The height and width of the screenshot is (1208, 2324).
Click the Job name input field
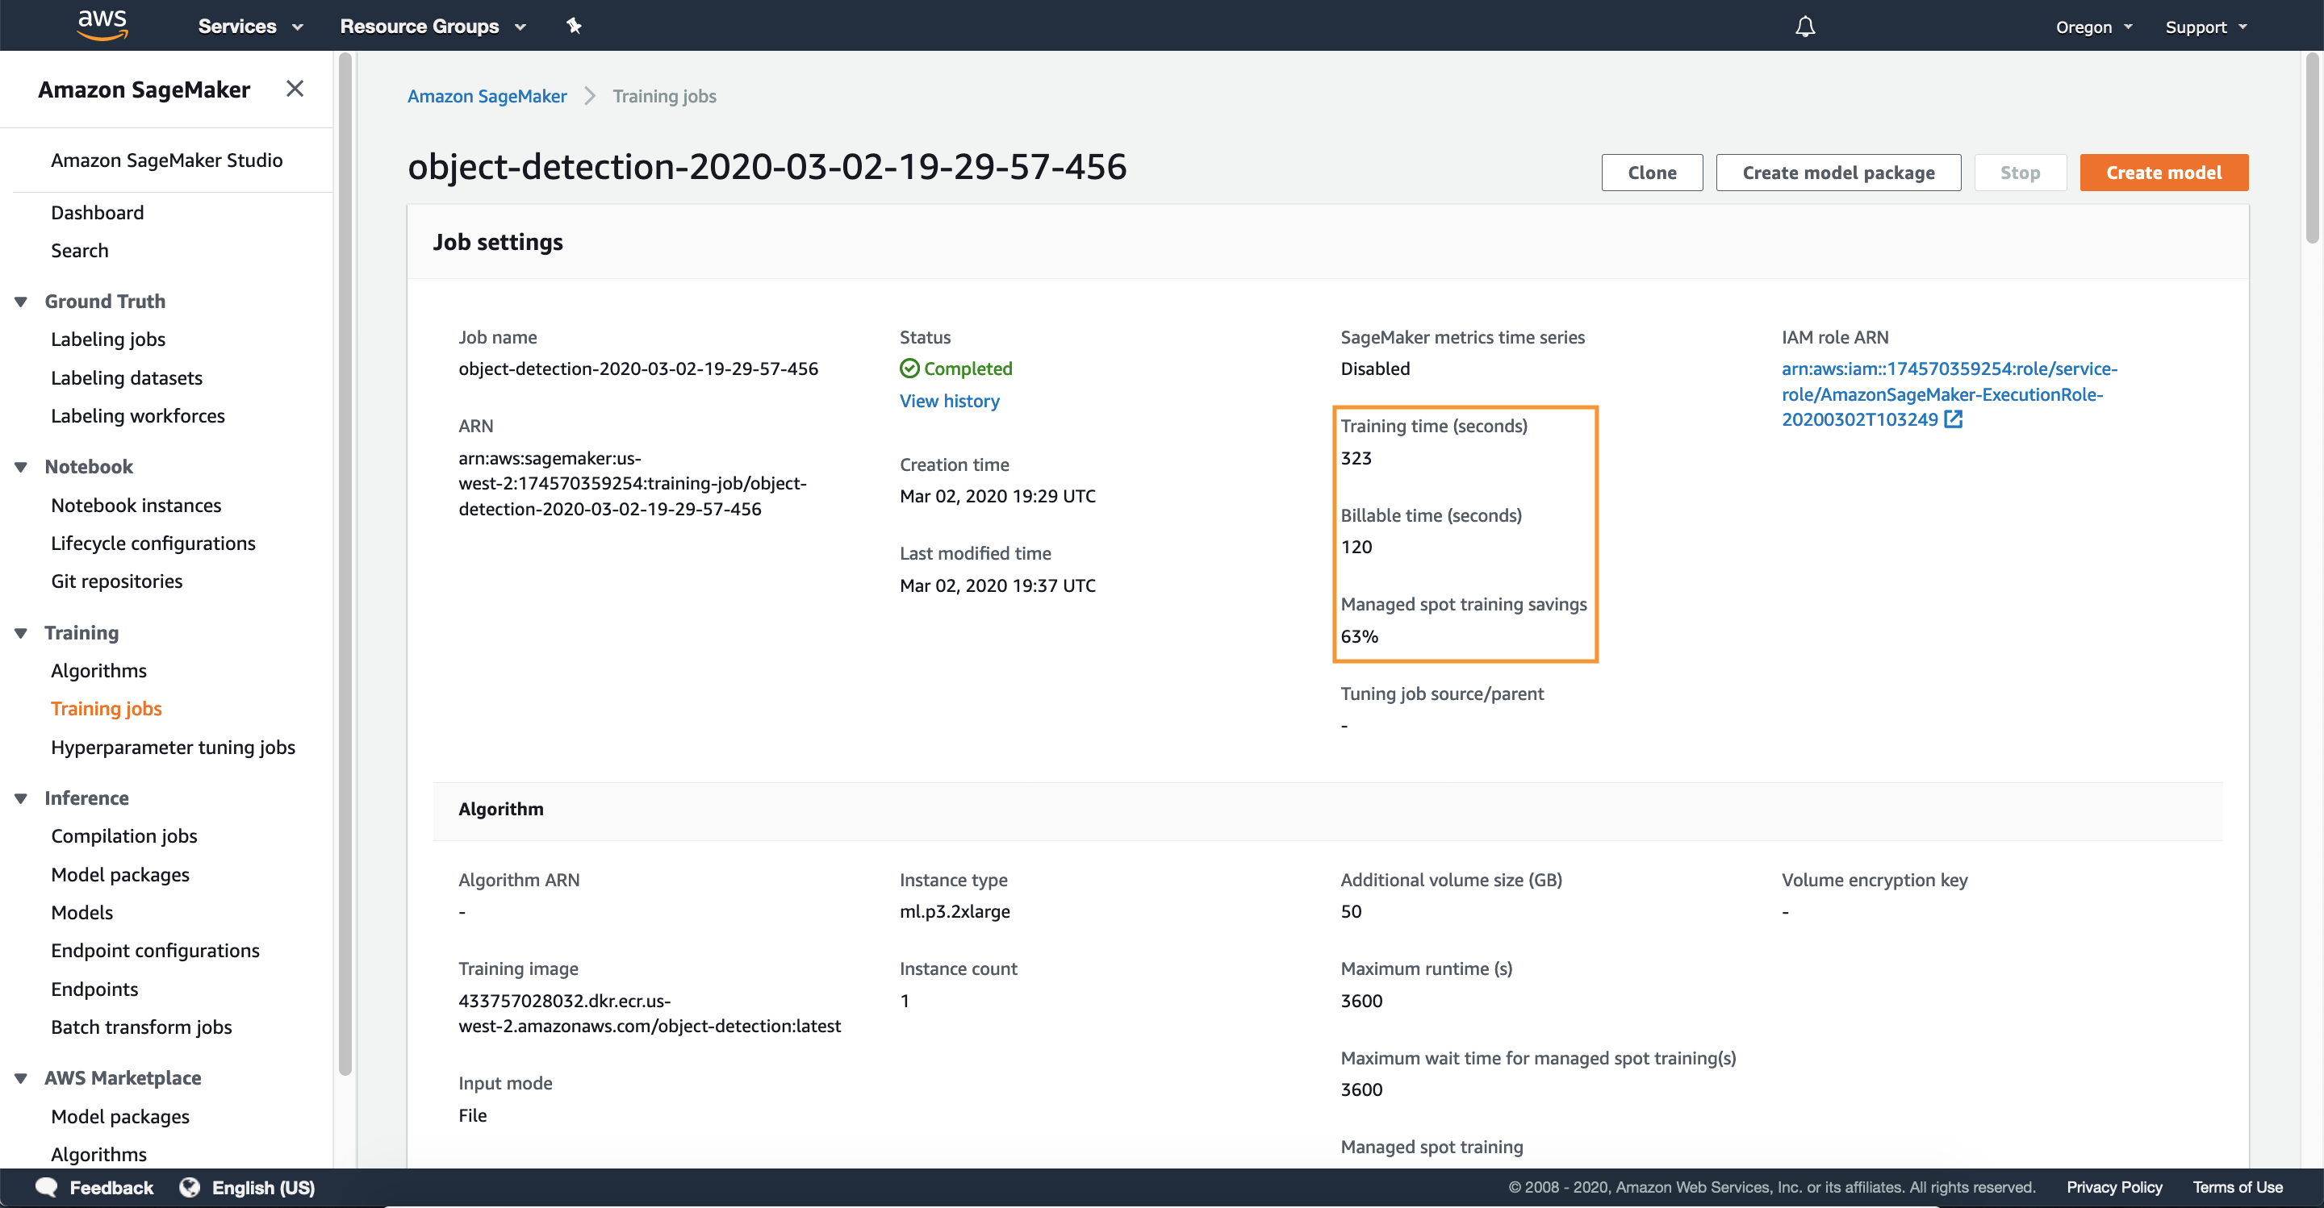pos(637,367)
